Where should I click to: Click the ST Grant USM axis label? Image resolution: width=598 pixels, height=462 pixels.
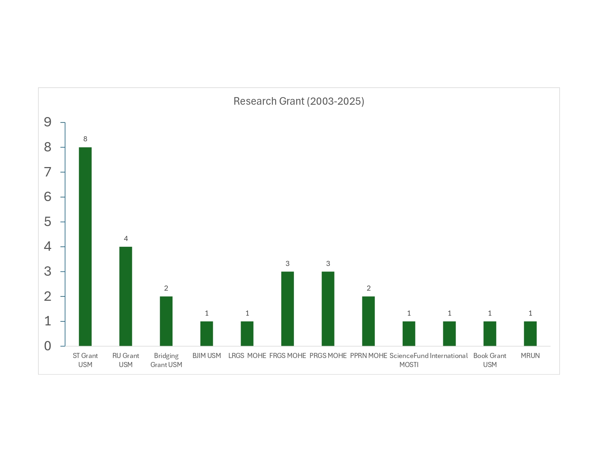[85, 360]
